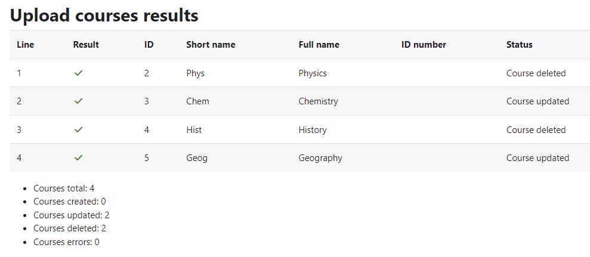Click the Status column header
590x257 pixels.
pyautogui.click(x=519, y=45)
